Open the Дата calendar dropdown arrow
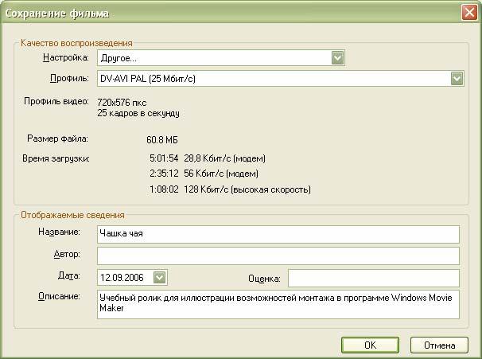Screen dimensions: 482x359 click(x=159, y=278)
